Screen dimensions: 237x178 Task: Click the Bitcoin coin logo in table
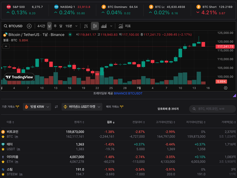point(3,132)
